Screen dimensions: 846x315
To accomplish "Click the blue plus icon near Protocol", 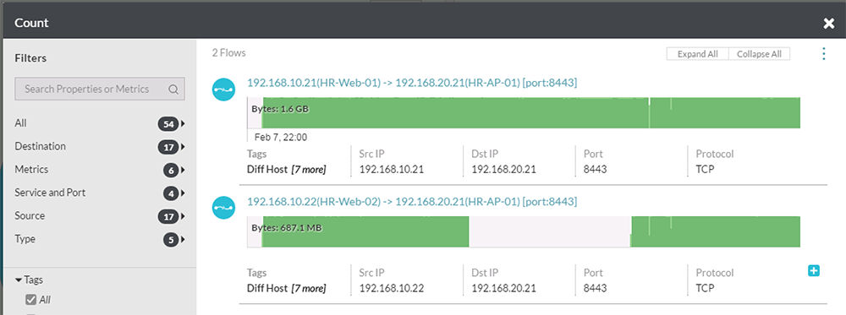I will pyautogui.click(x=814, y=270).
